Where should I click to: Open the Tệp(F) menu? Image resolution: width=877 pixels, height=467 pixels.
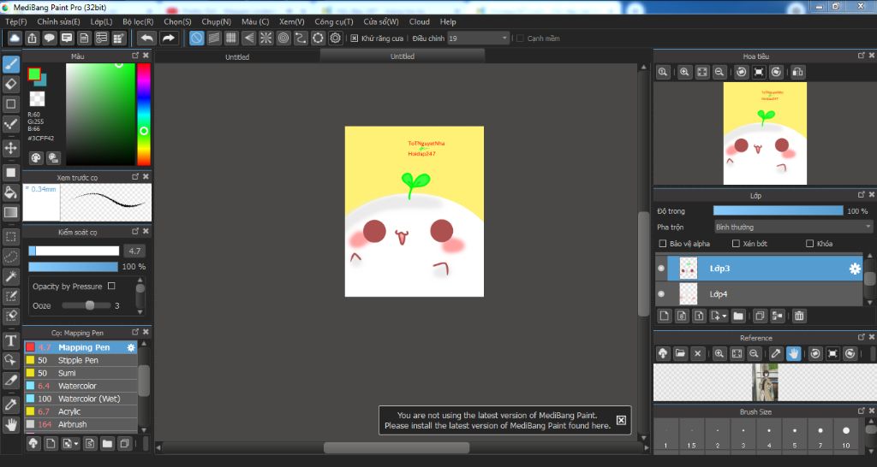click(15, 21)
